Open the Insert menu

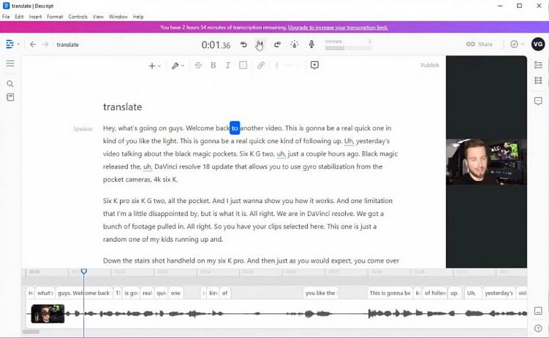click(x=35, y=17)
